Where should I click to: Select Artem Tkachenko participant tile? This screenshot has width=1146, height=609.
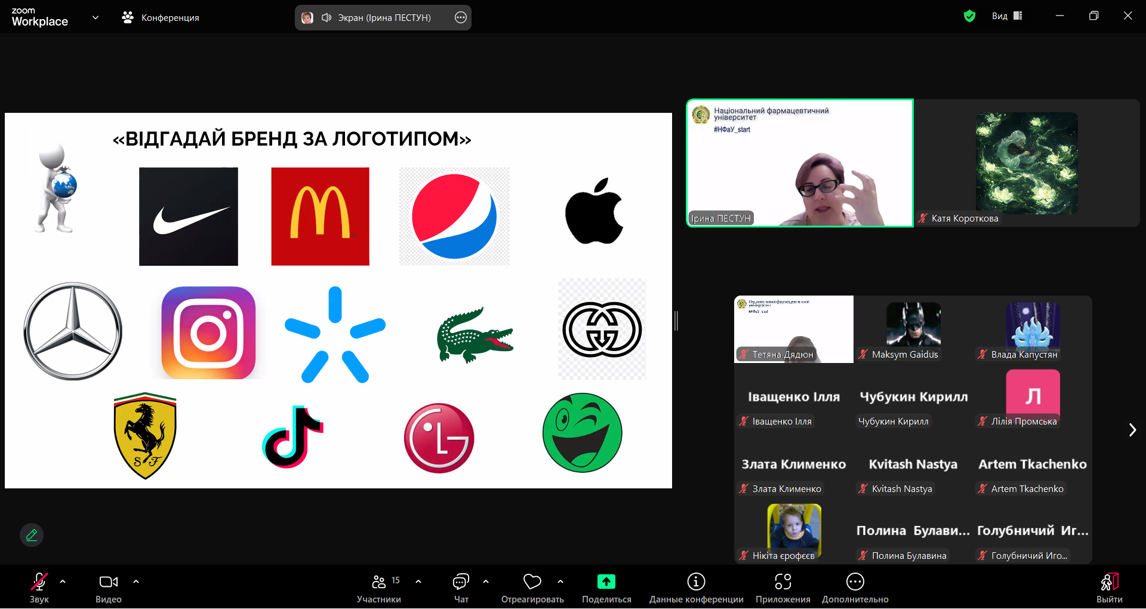click(x=1033, y=463)
